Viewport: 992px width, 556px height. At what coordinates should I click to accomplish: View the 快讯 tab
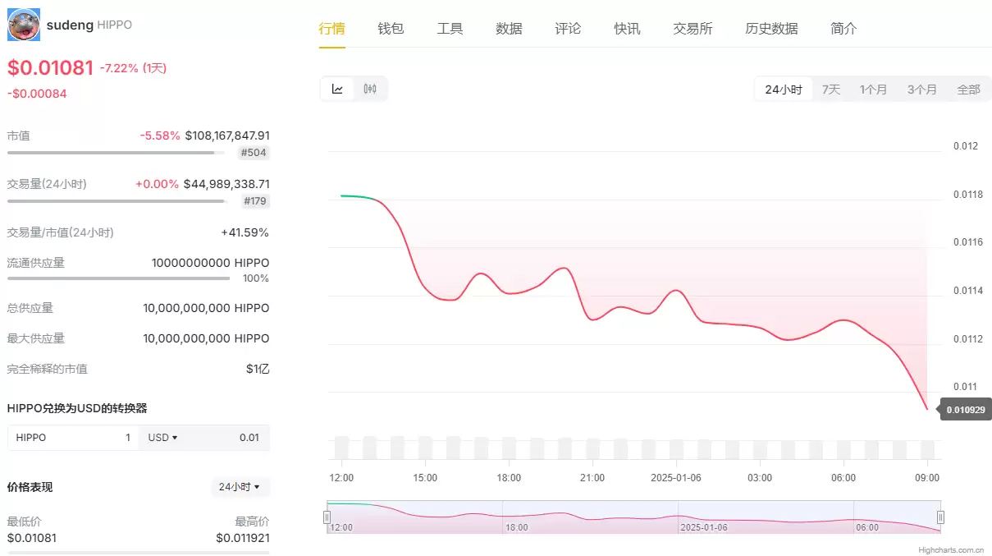point(626,27)
